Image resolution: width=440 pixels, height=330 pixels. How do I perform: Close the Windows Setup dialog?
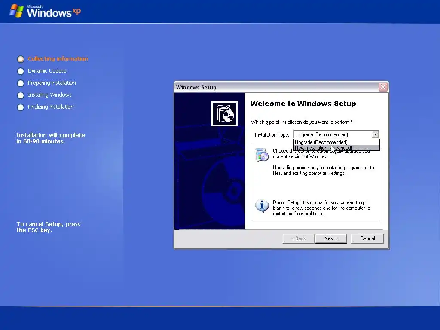click(383, 87)
